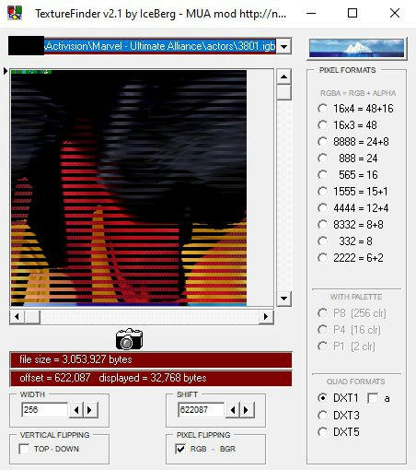The height and width of the screenshot is (470, 416).
Task: Click the iceberg logo banner button
Action: pyautogui.click(x=357, y=48)
